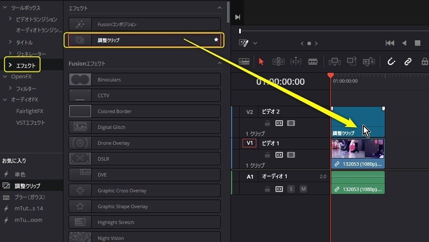The width and height of the screenshot is (429, 242).
Task: Collapse the ツールボックス tree
Action: point(5,7)
